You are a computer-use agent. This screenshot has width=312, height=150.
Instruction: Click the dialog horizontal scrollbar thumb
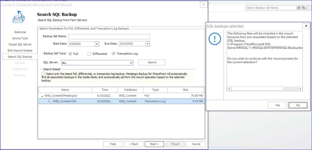pyautogui.click(x=257, y=89)
